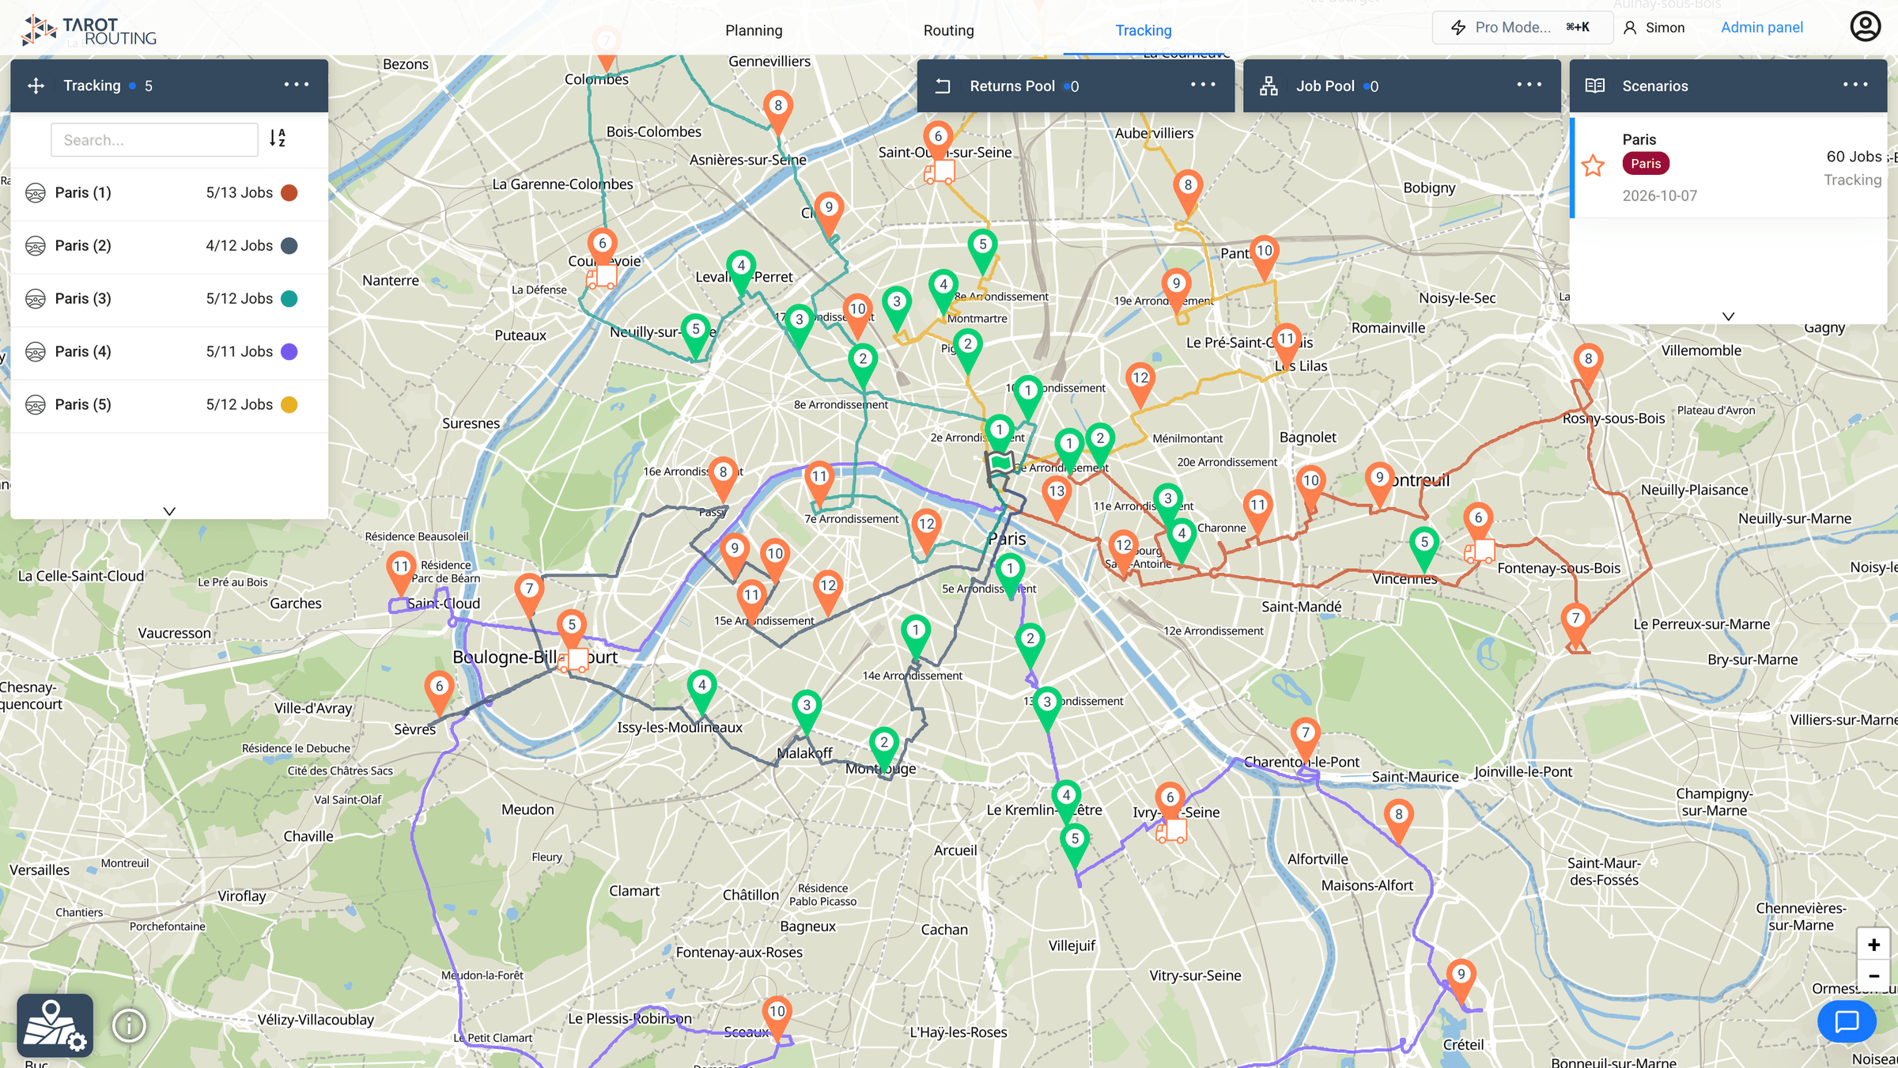Select the Tracking tab
Image resolution: width=1898 pixels, height=1068 pixels.
tap(1144, 30)
